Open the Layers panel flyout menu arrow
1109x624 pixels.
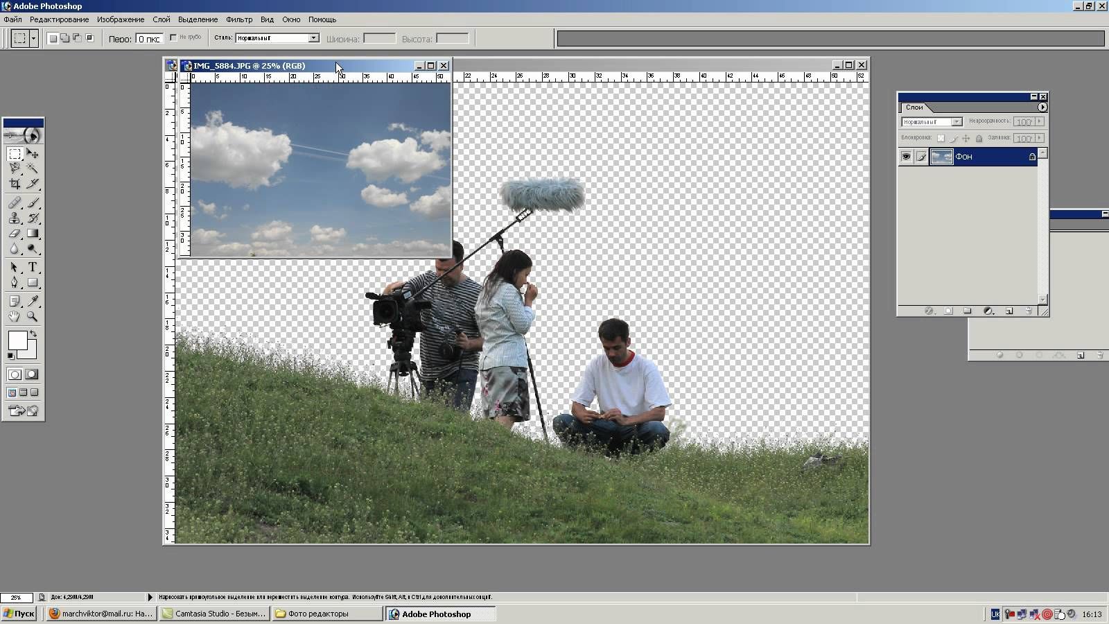1042,107
